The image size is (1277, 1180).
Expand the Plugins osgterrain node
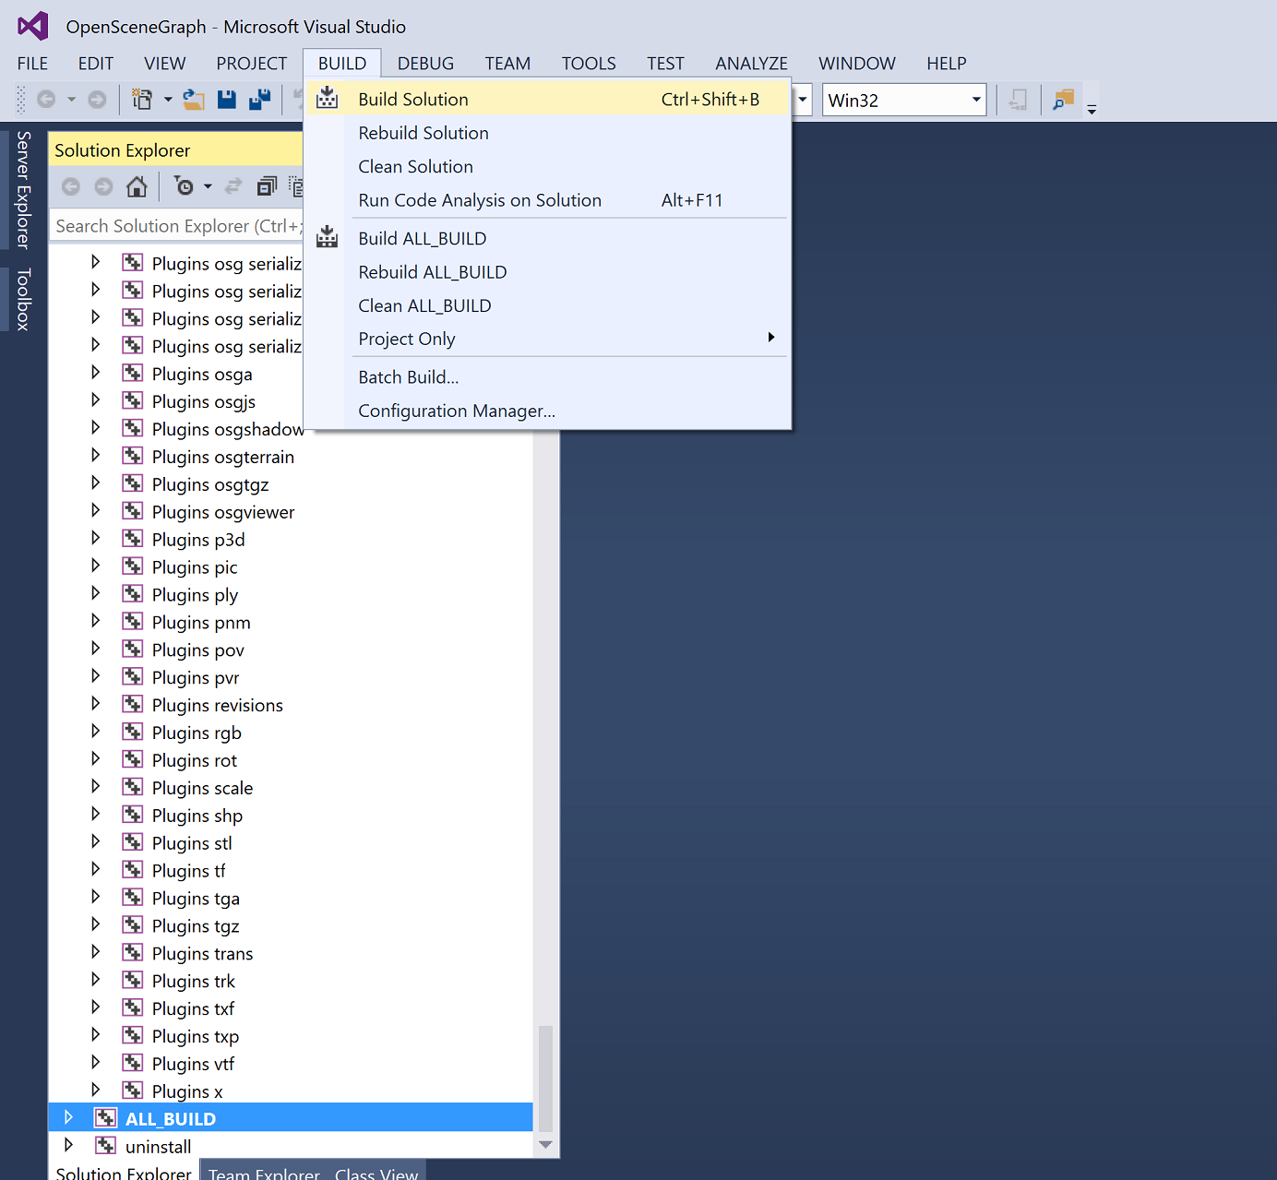click(95, 455)
